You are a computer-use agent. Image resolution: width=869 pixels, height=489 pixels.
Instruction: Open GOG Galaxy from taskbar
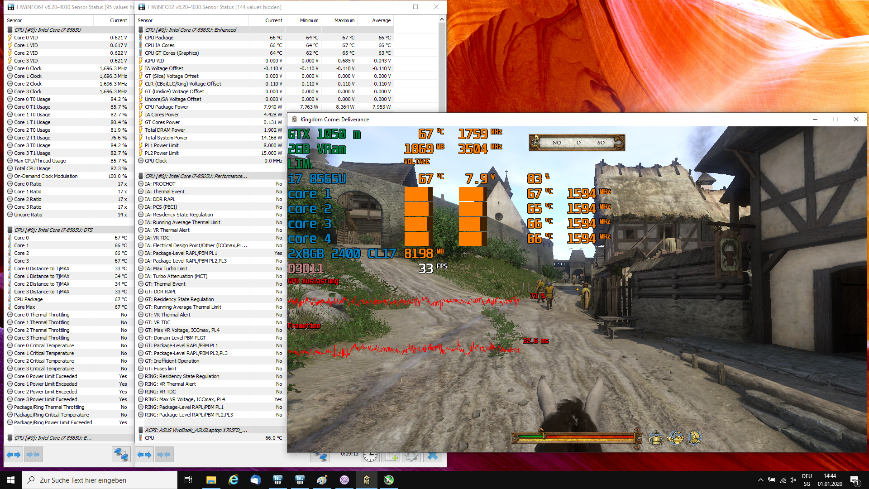point(344,480)
